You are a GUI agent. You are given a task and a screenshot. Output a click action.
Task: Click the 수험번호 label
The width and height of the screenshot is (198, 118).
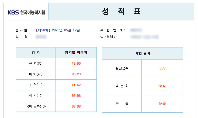click(112, 30)
